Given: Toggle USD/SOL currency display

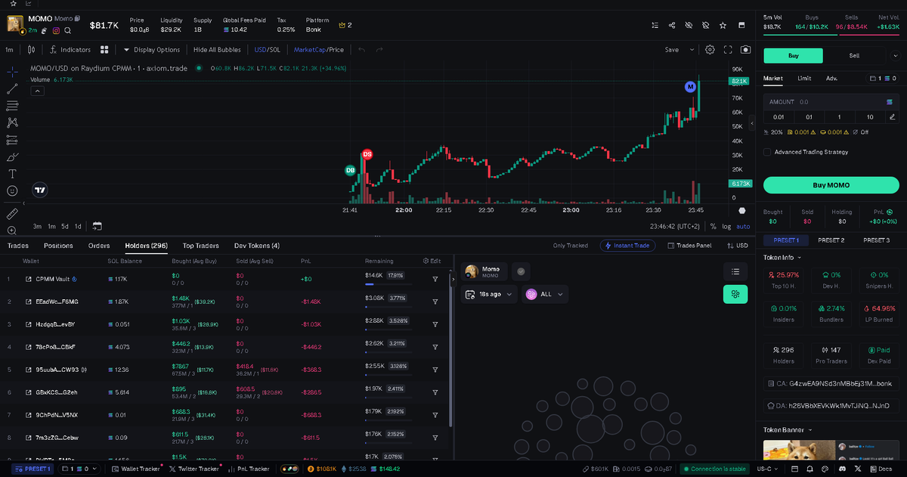Looking at the screenshot, I should tap(268, 50).
